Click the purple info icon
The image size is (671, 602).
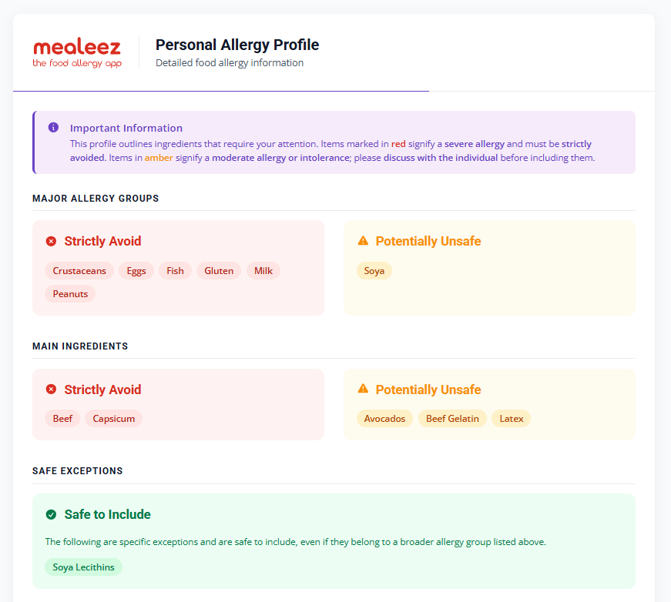[53, 128]
